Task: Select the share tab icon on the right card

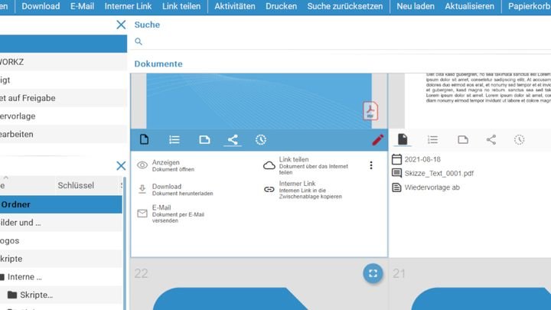Action: click(x=491, y=139)
